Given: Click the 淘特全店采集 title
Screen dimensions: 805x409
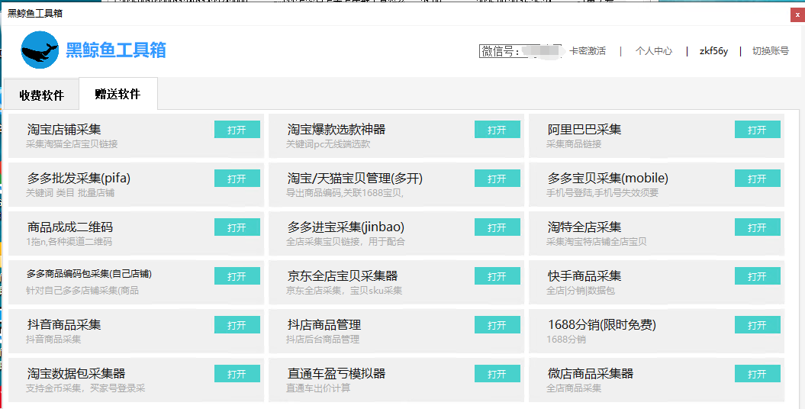Looking at the screenshot, I should pos(584,227).
